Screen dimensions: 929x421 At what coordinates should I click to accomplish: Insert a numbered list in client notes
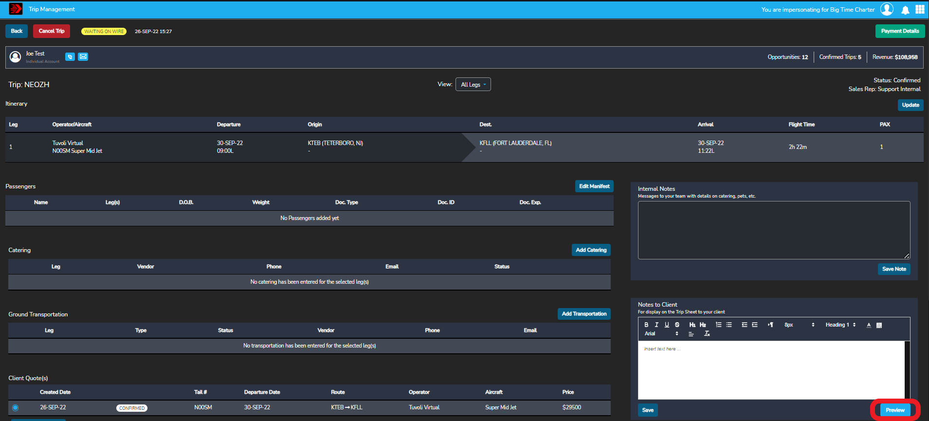pos(718,325)
